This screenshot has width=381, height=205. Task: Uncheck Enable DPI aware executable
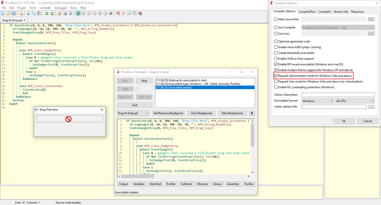[x=276, y=64]
